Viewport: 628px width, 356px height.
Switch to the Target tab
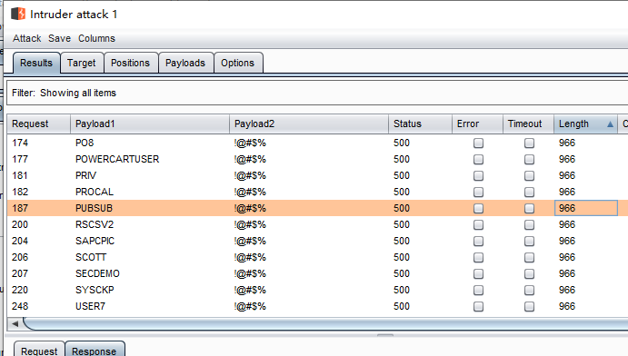(x=82, y=63)
